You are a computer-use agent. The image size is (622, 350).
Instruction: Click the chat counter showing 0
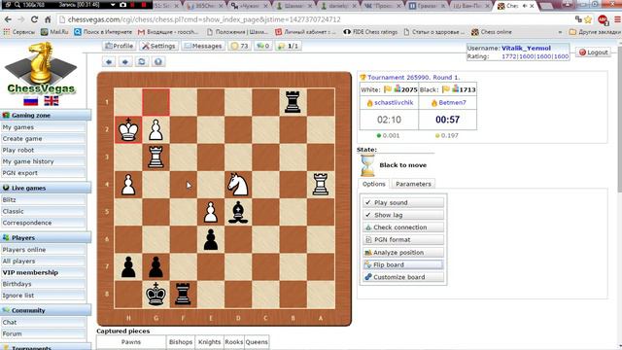coord(263,46)
